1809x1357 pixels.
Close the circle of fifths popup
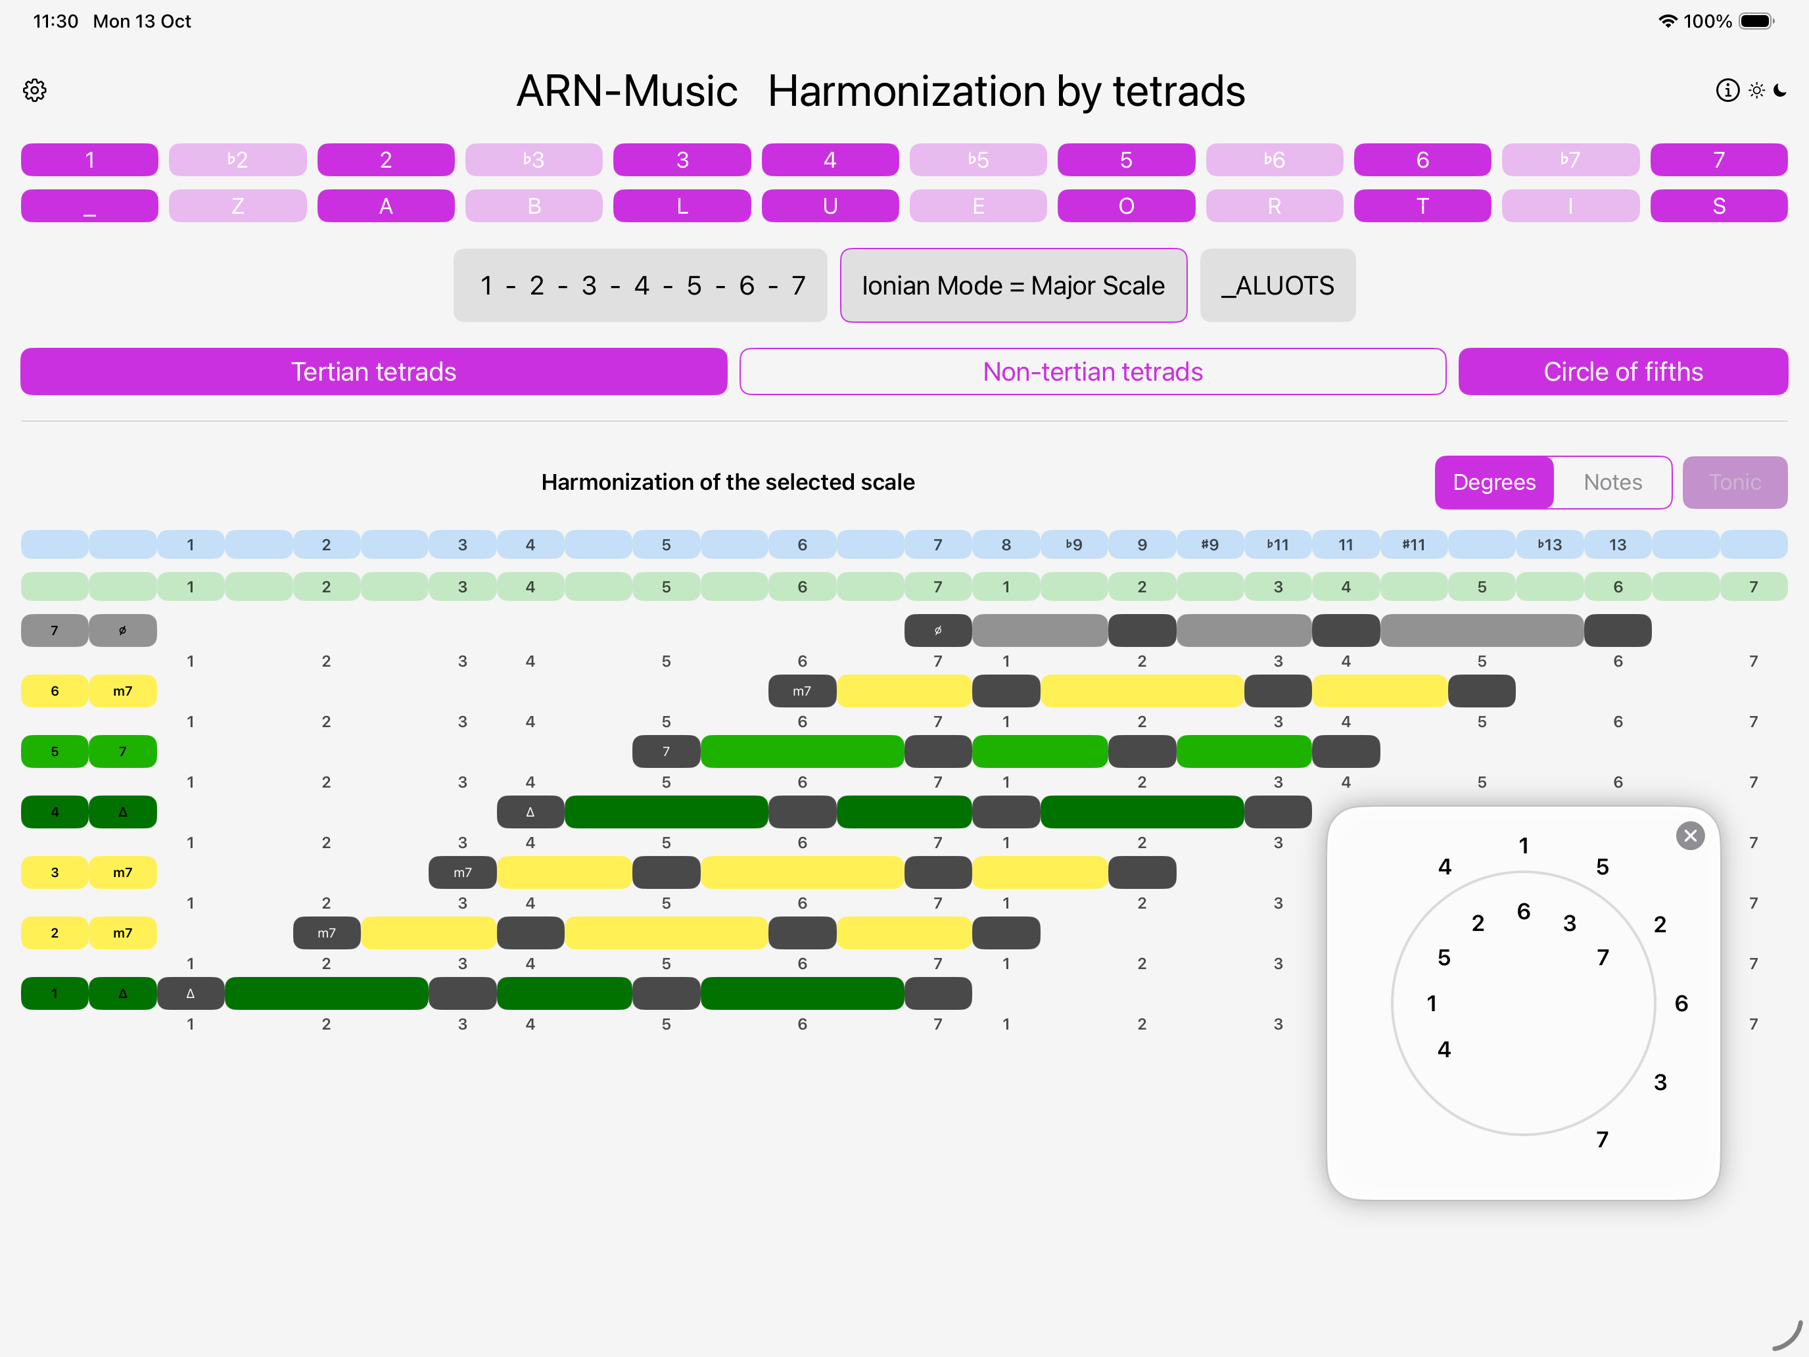1689,836
